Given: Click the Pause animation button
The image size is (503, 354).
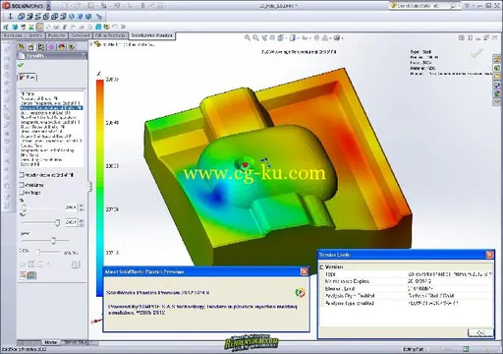Looking at the screenshot, I should tap(31, 265).
